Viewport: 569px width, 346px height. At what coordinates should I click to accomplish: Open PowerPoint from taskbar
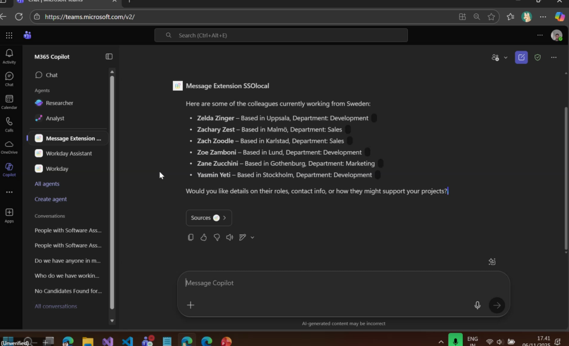[226, 342]
